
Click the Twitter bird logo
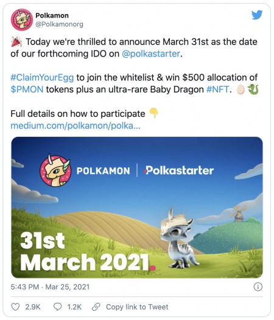257,15
